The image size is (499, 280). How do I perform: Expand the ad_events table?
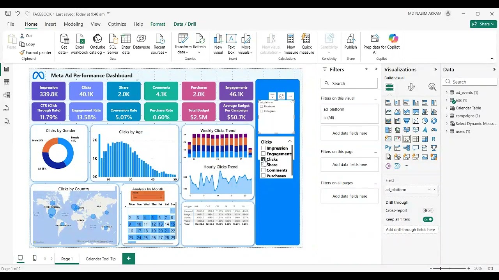click(447, 93)
